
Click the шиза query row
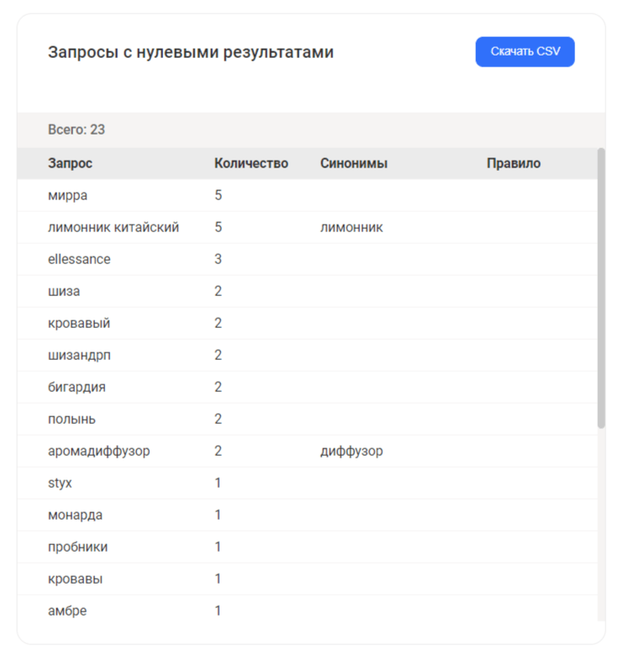click(308, 291)
